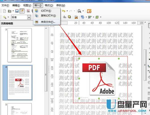This screenshot has height=115, width=150.
Task: Expand the open-file icon dropdown arrow
Action: [13, 11]
